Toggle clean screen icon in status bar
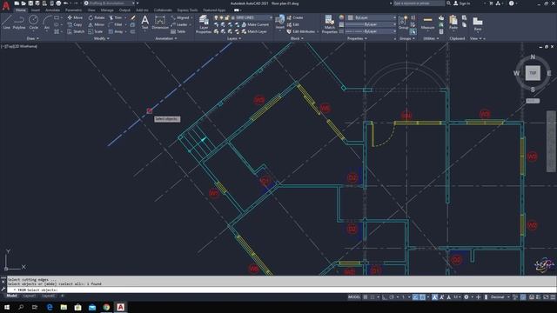 (x=547, y=297)
